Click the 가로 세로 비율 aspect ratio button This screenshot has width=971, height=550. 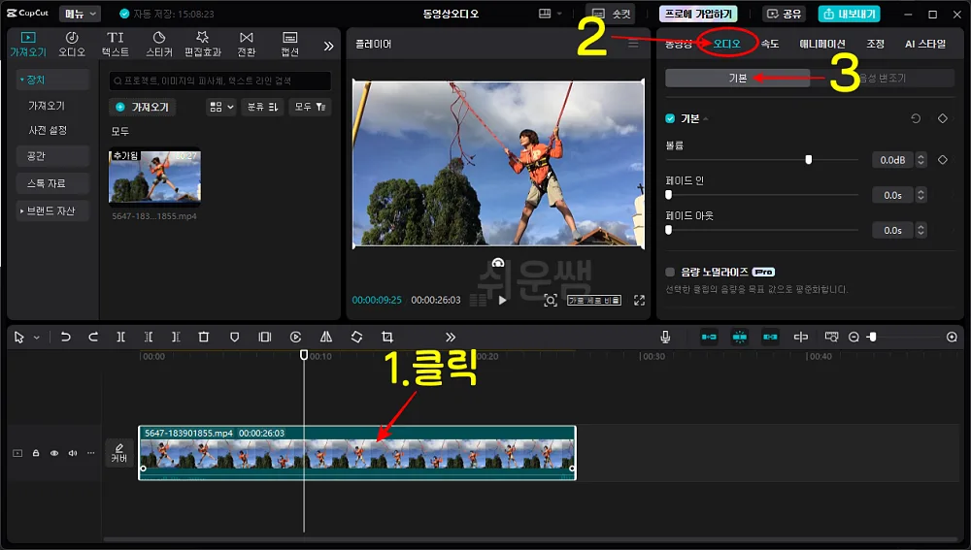point(594,300)
